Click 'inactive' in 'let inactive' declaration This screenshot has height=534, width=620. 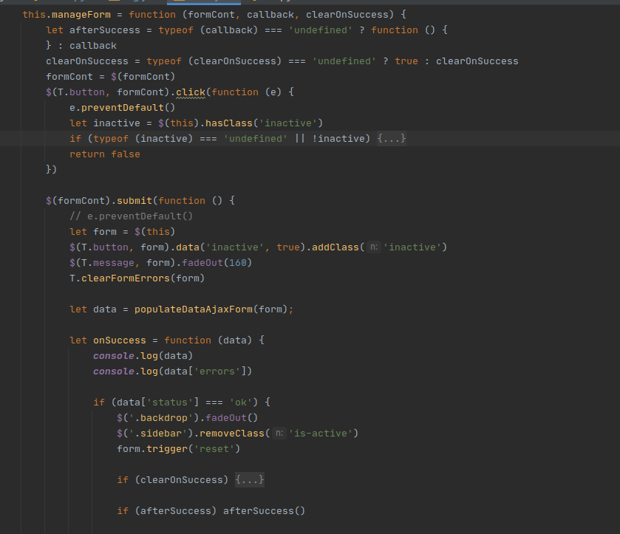click(x=117, y=123)
